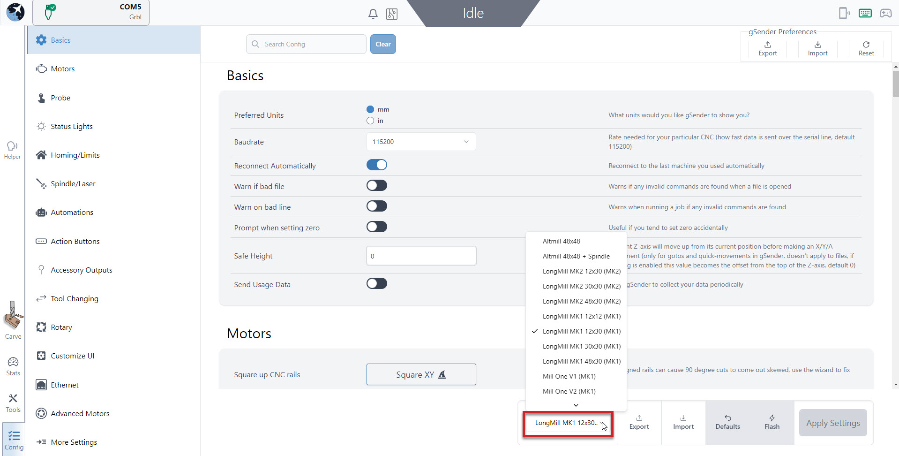Image resolution: width=899 pixels, height=456 pixels.
Task: Choose LongMill MK1 48x30 (MK1) profile
Action: click(x=576, y=361)
